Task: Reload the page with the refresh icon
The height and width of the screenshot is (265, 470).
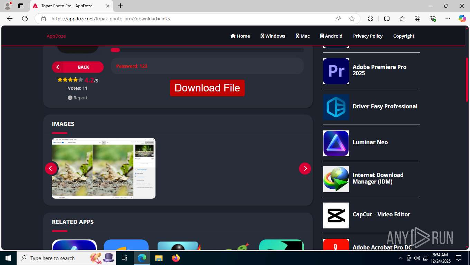Action: 25,19
